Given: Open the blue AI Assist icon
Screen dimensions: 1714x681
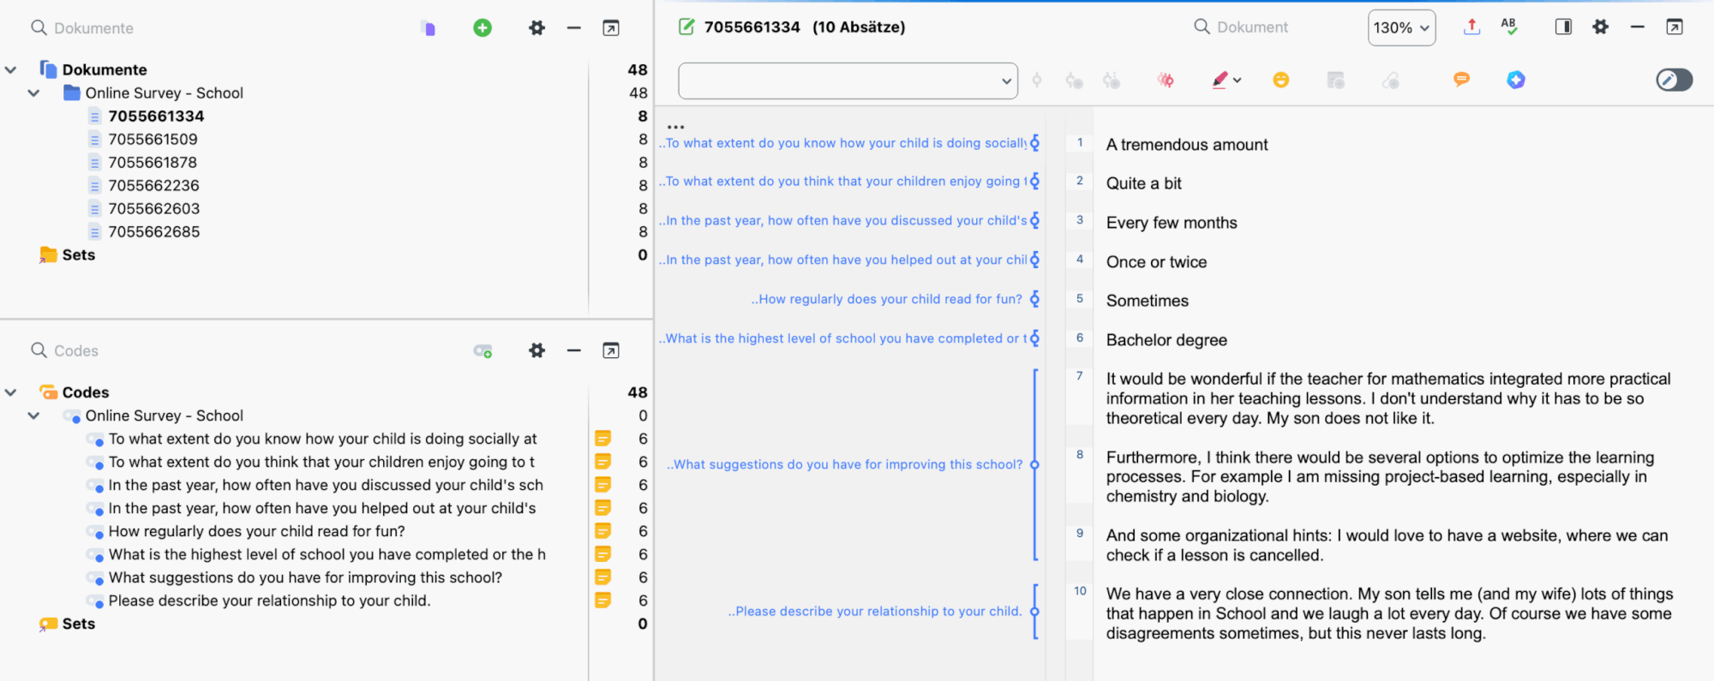Looking at the screenshot, I should [x=1516, y=80].
